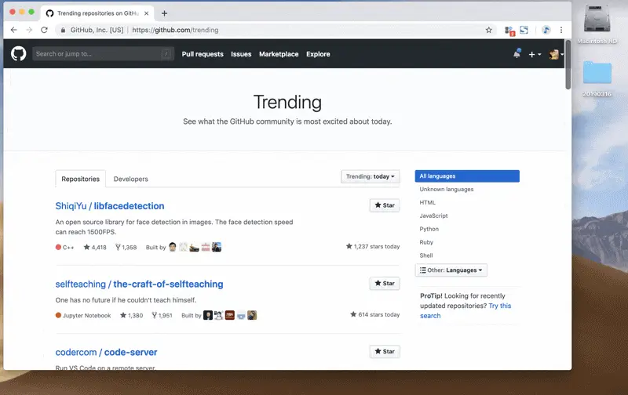Open the 20190316 folder on desktop
This screenshot has width=628, height=395.
(597, 78)
